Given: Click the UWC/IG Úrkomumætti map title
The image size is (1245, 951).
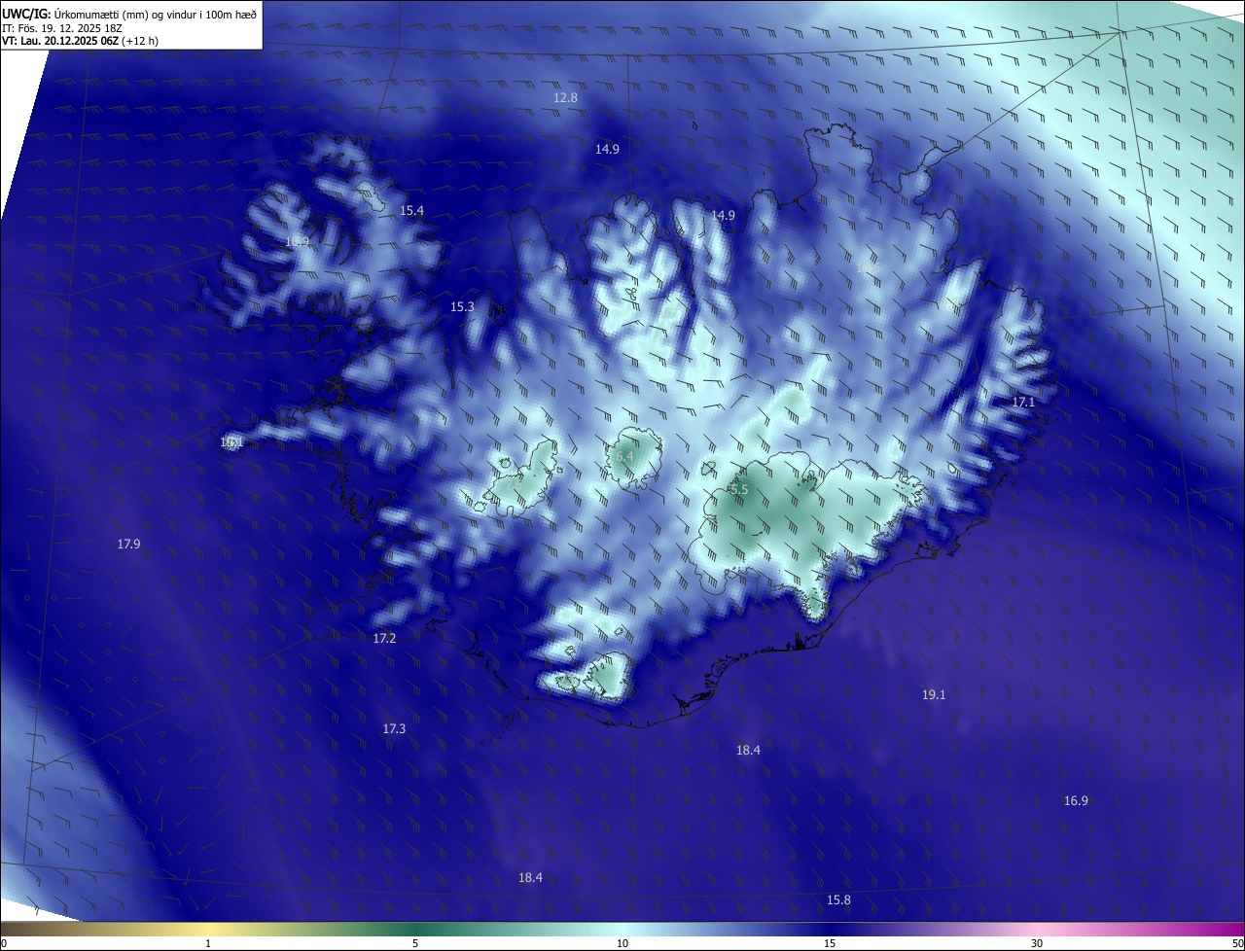Looking at the screenshot, I should point(129,13).
